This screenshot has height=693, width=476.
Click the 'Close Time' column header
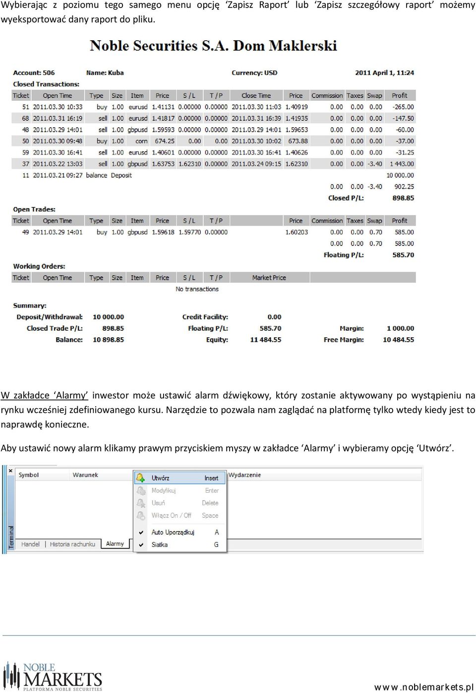(256, 95)
